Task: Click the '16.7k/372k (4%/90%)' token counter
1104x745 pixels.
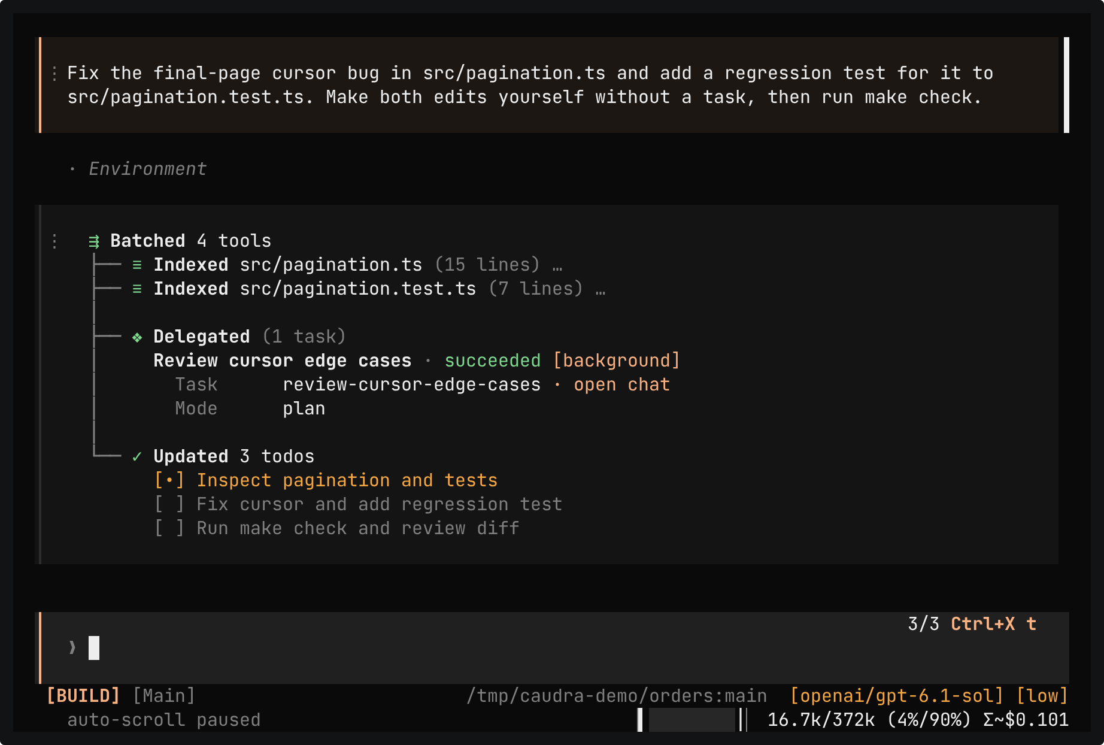Action: pos(869,720)
